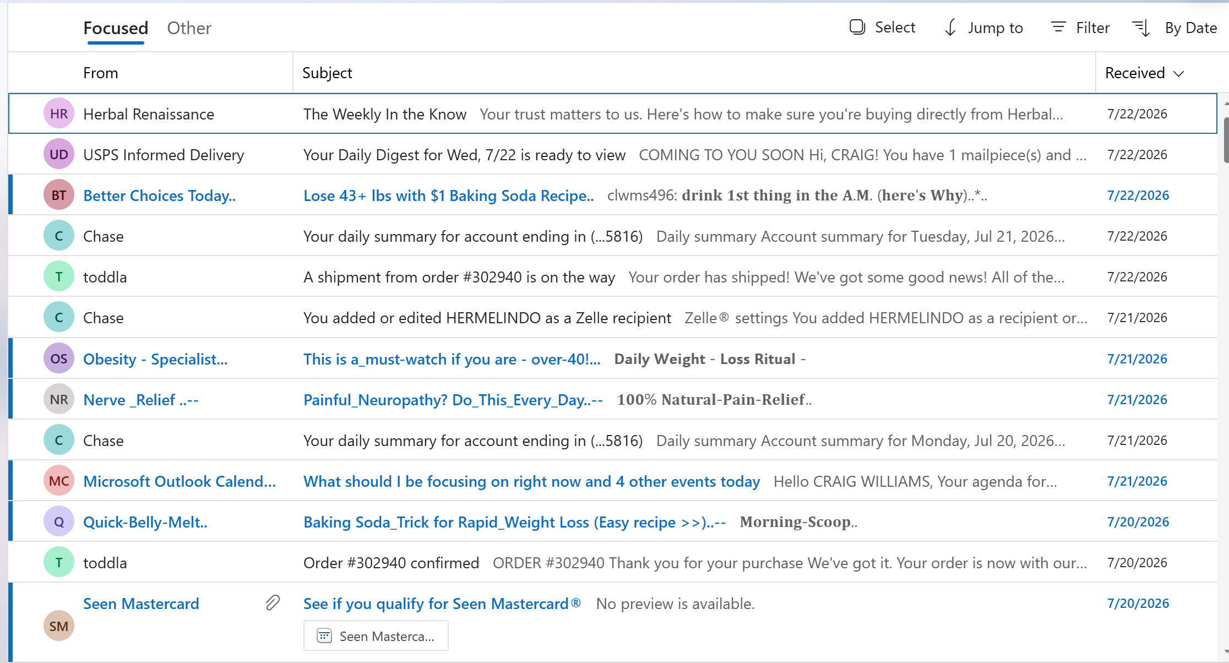Click the Q avatar for Quick-Belly-Melt
The width and height of the screenshot is (1229, 663).
59,521
